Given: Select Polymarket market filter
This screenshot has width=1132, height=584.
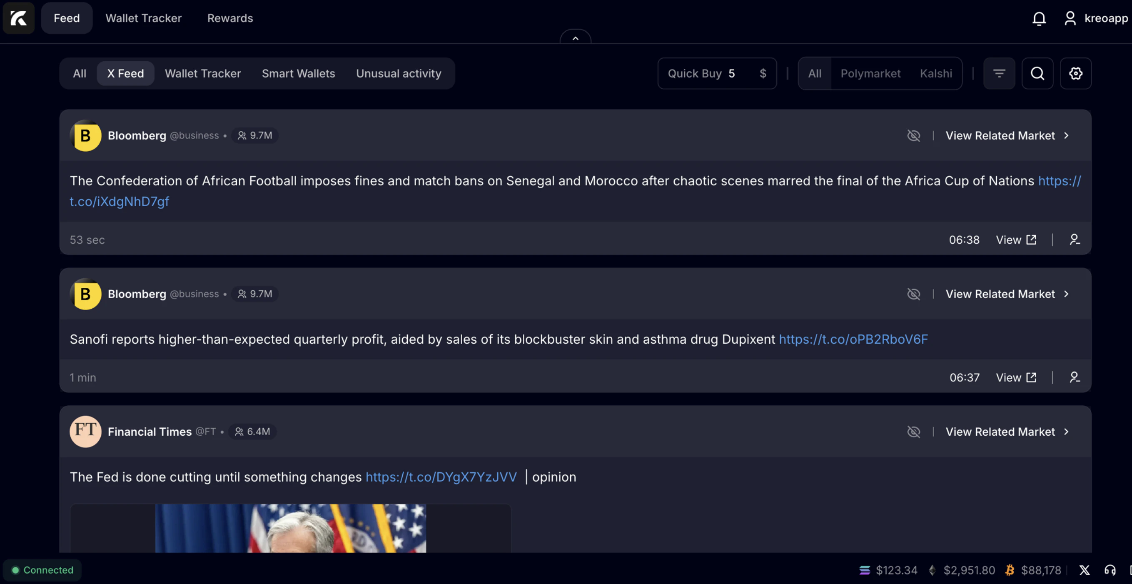Looking at the screenshot, I should point(870,73).
